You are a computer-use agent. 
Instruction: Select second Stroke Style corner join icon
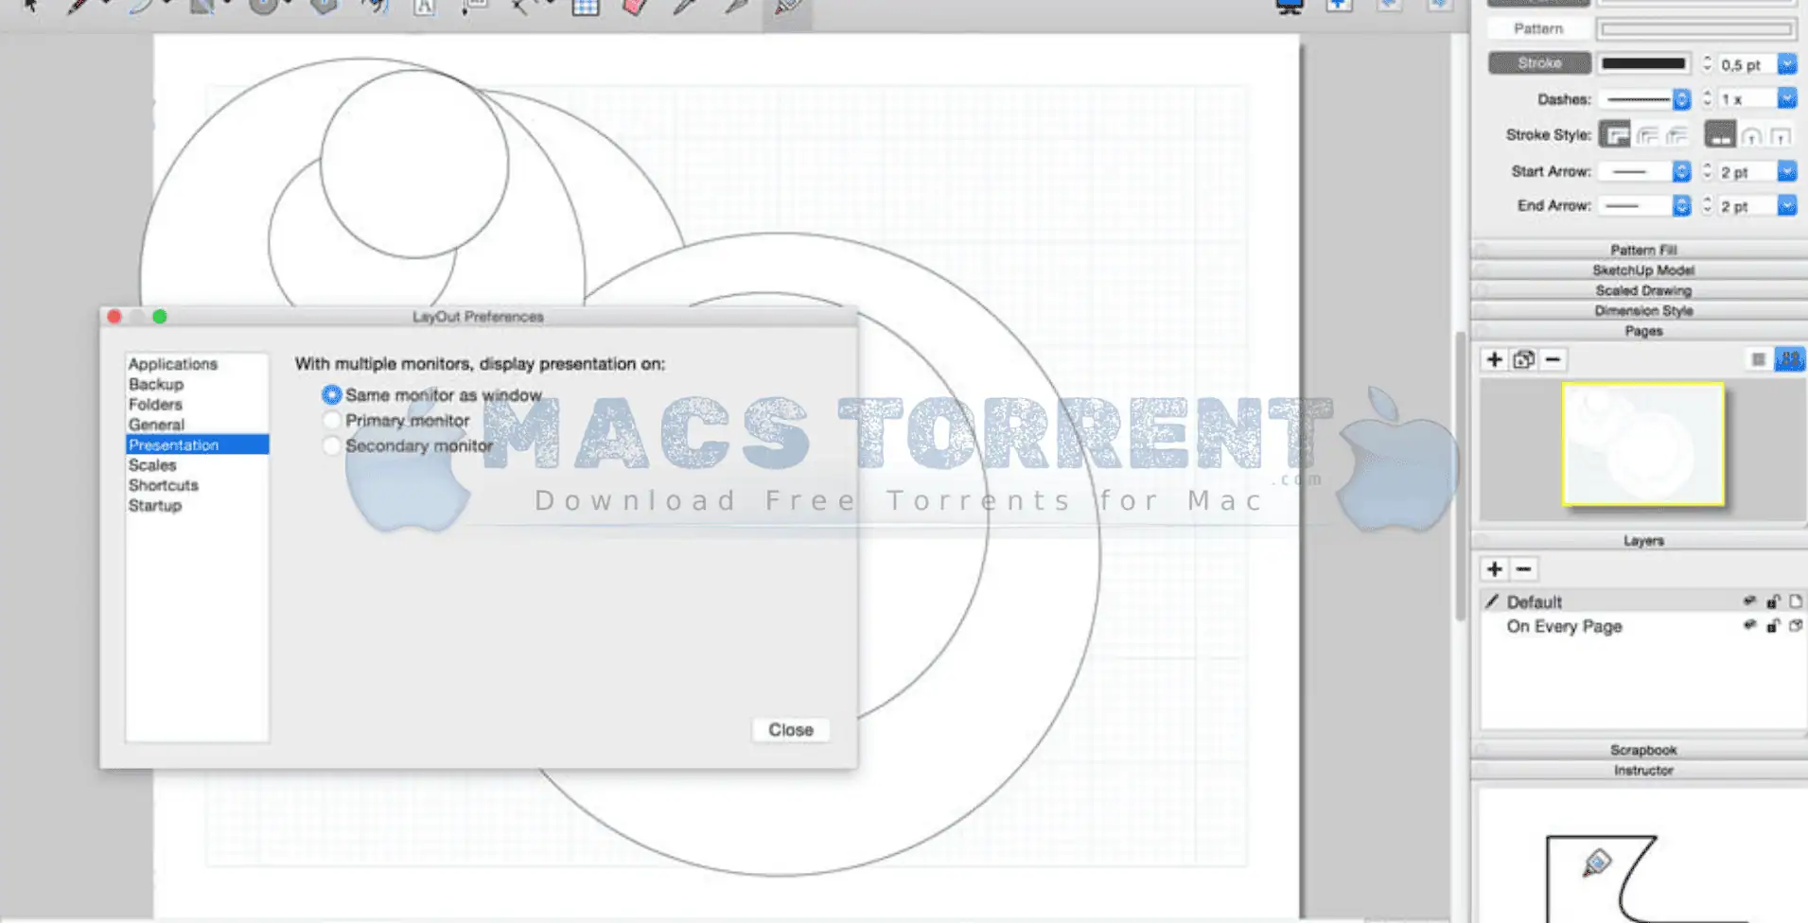click(1647, 136)
